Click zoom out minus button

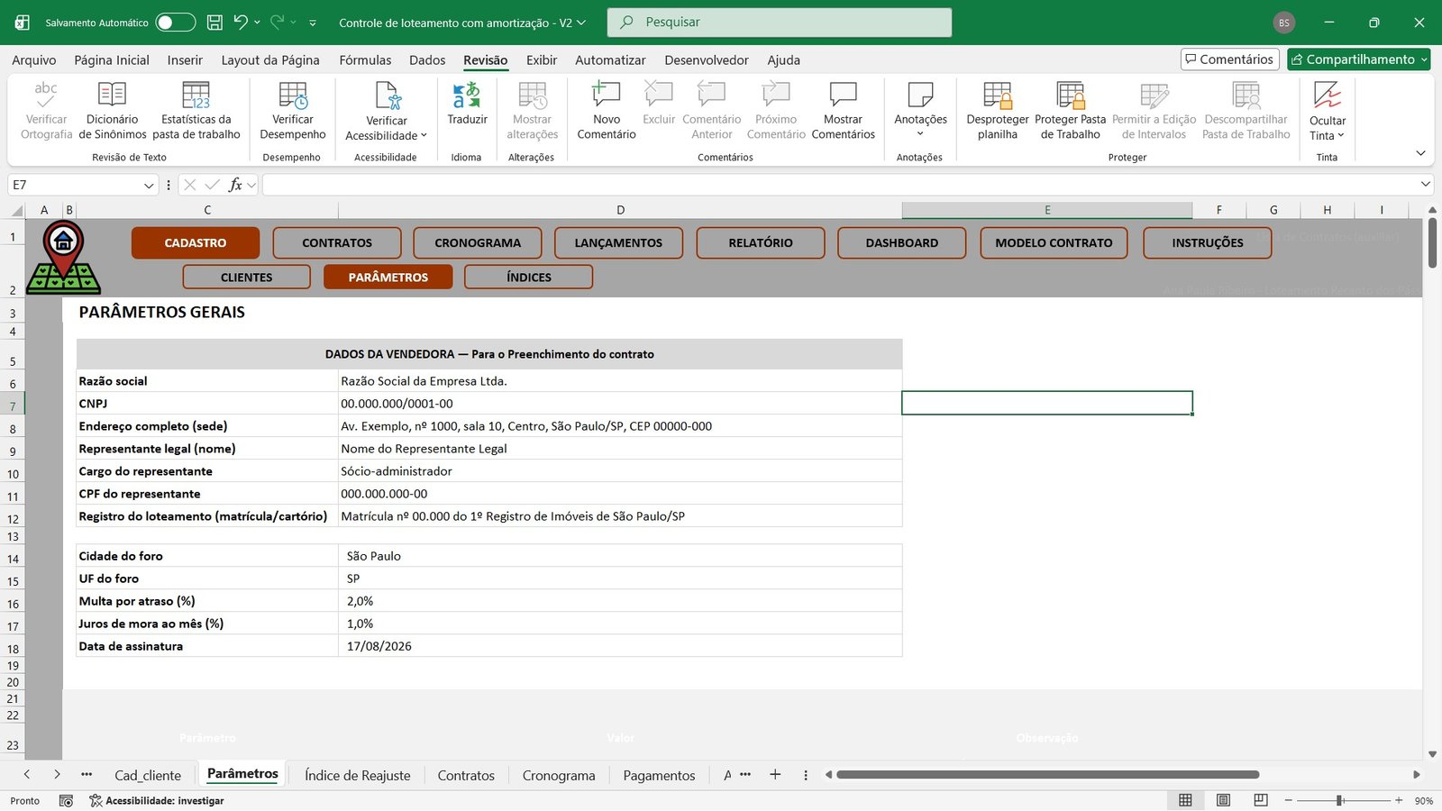coord(1288,800)
